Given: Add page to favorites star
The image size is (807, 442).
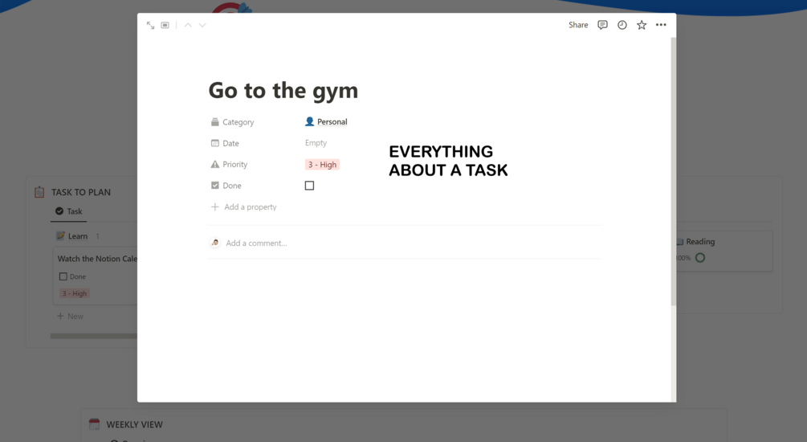Looking at the screenshot, I should pyautogui.click(x=642, y=25).
